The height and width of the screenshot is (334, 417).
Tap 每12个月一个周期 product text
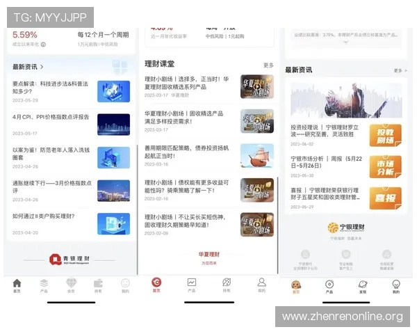(103, 35)
